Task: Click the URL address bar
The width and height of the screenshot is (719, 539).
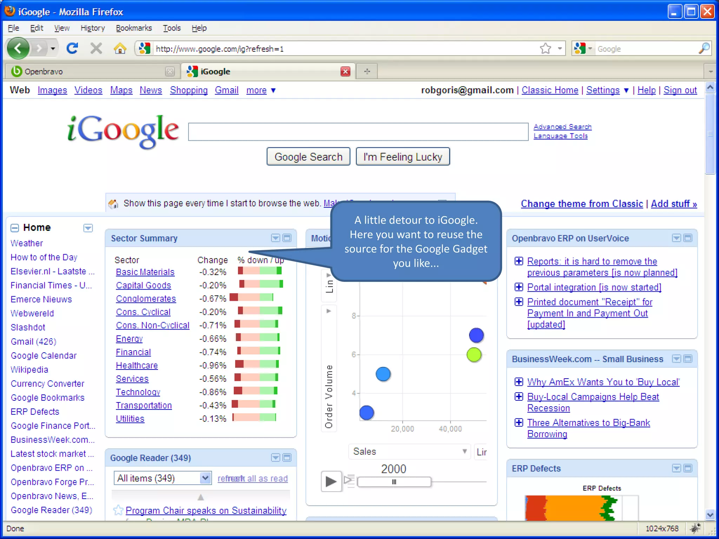Action: [344, 48]
